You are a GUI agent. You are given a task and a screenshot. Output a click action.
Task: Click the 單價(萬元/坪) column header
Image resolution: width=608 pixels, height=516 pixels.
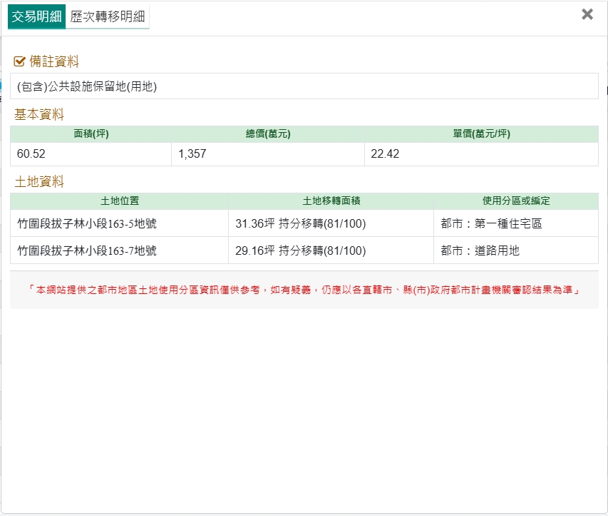pyautogui.click(x=481, y=134)
